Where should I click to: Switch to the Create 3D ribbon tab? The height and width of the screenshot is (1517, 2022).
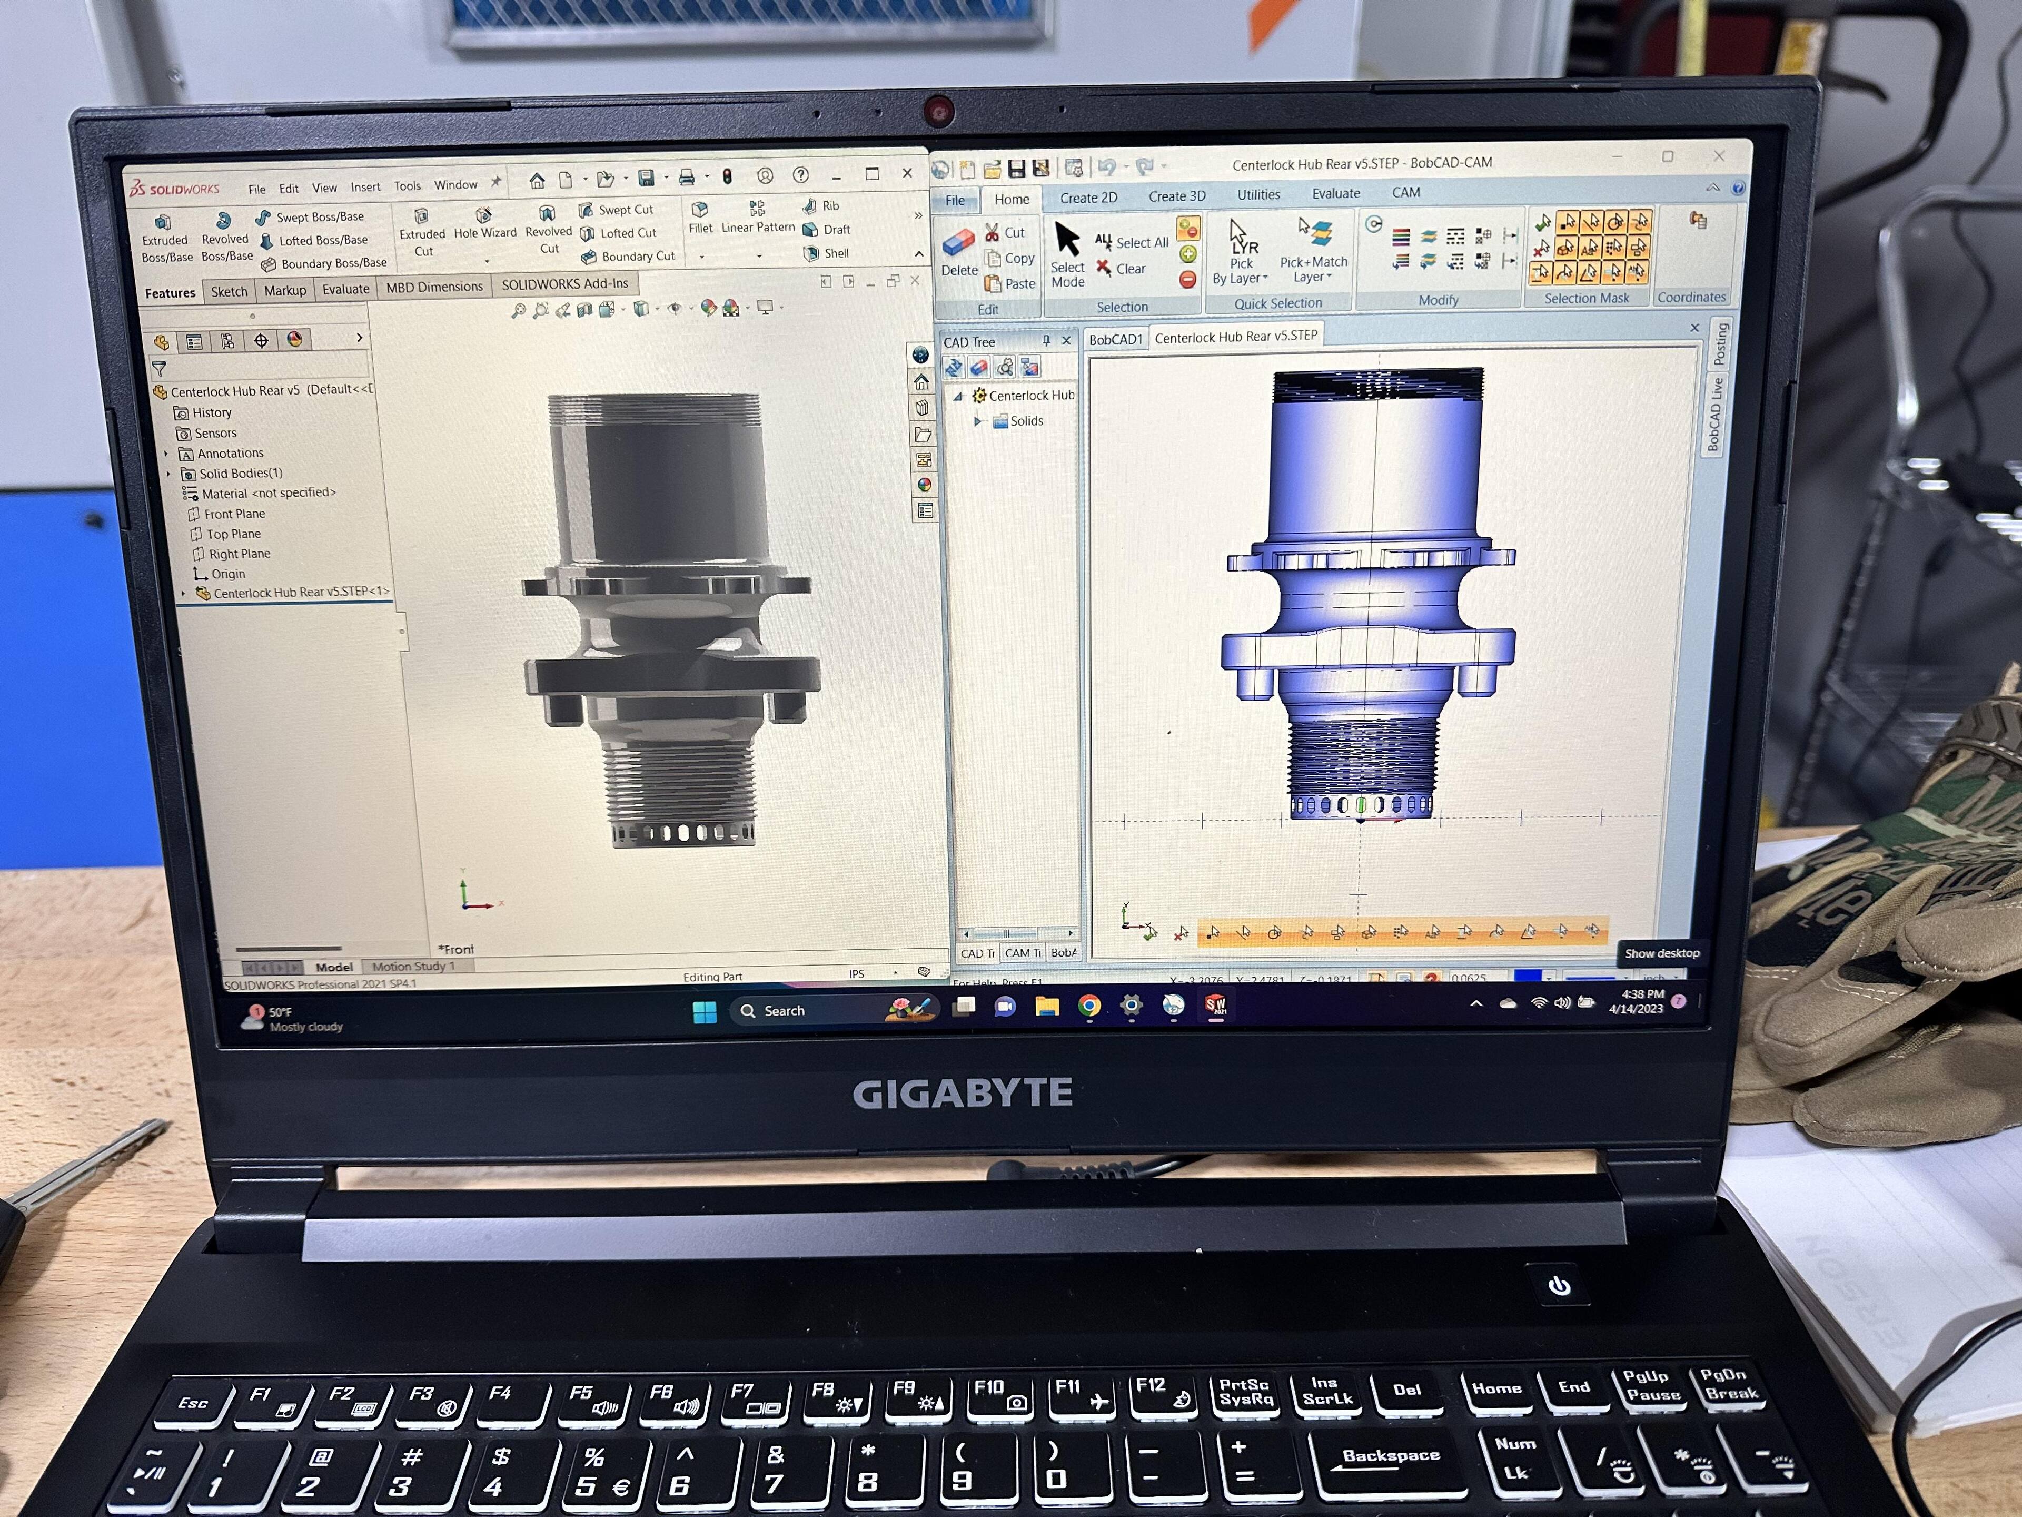coord(1176,196)
